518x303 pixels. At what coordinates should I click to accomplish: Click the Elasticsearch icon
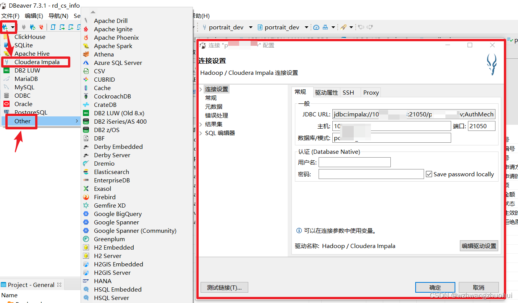click(x=86, y=172)
